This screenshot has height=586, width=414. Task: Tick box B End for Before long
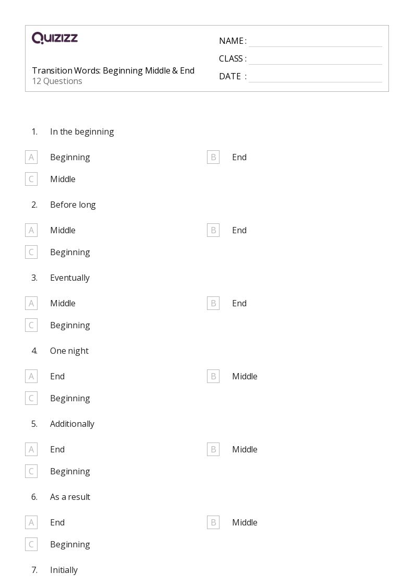[x=213, y=230]
